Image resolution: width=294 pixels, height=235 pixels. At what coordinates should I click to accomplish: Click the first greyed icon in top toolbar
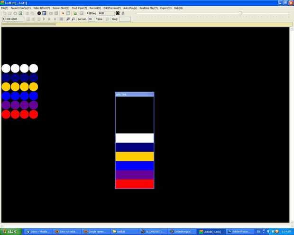(x=4, y=13)
